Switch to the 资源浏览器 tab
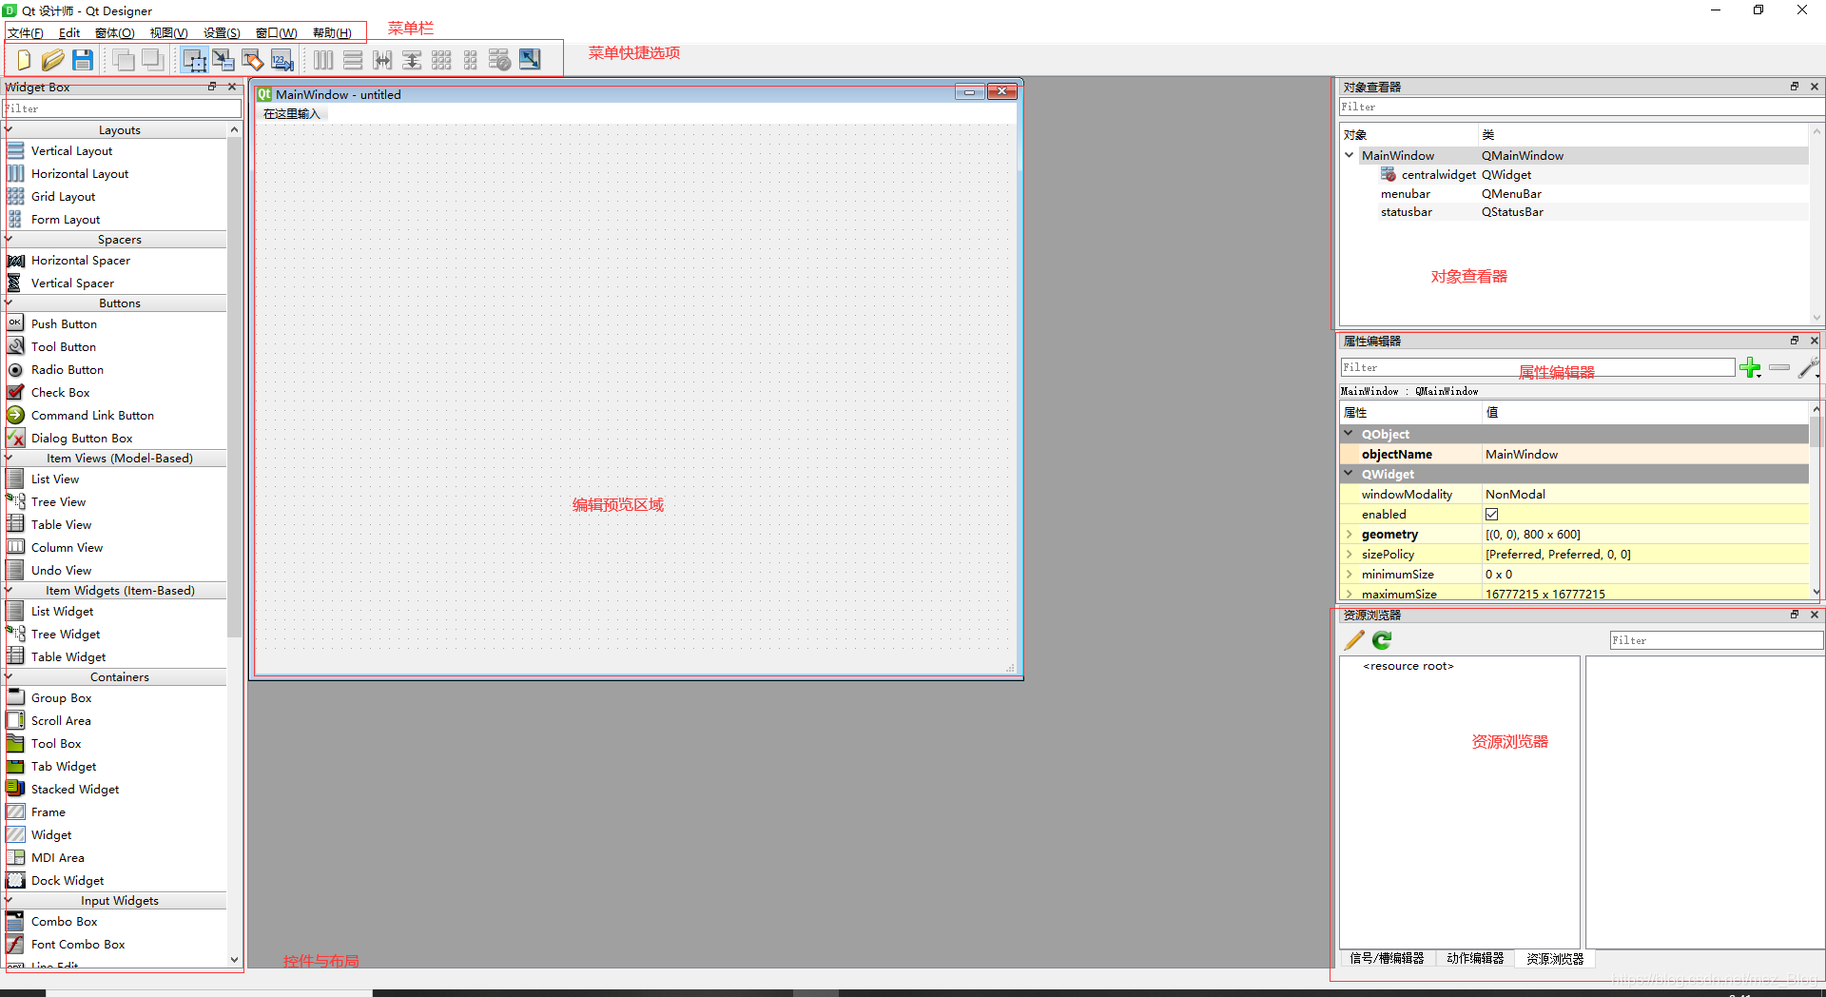Screen dimensions: 1826x997 coord(1555,959)
